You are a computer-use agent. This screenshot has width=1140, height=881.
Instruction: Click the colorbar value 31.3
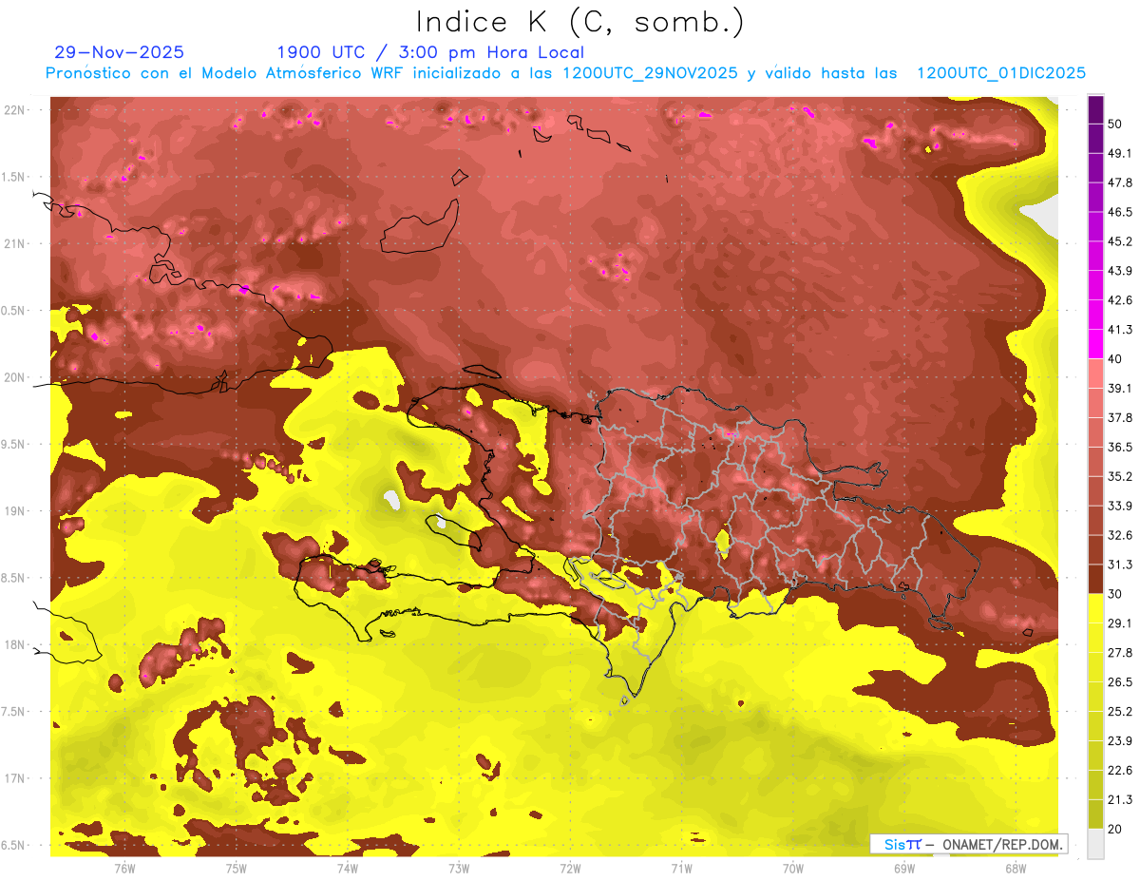coord(1120,565)
